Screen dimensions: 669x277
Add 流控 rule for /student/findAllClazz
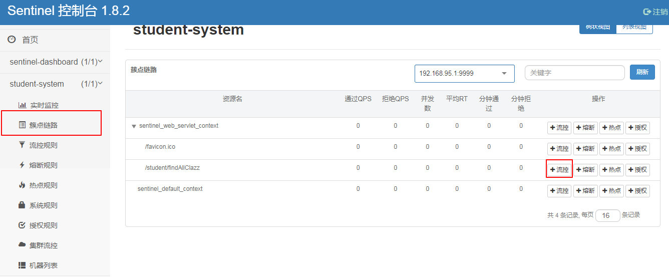559,170
